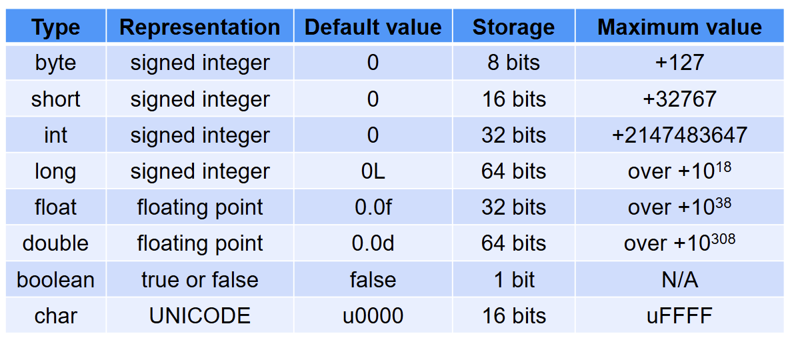The height and width of the screenshot is (340, 790).
Task: Select the 'true or false' representation cell
Action: click(x=199, y=279)
